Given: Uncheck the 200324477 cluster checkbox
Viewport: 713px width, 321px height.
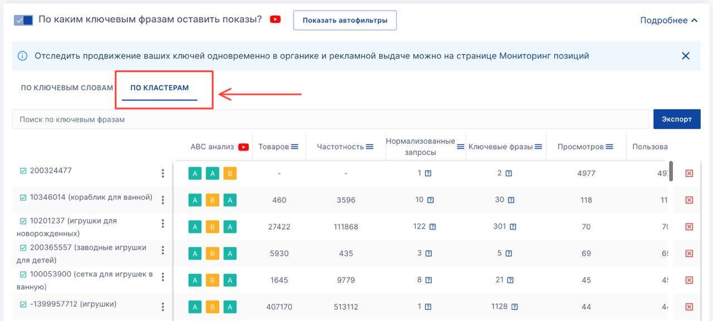Looking at the screenshot, I should click(23, 171).
